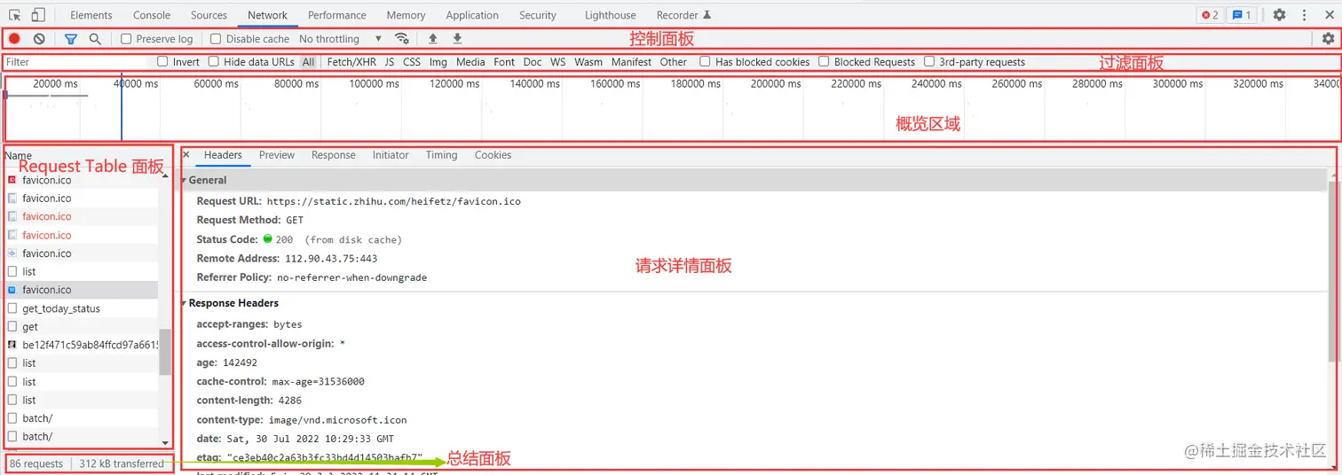Open the Sources tab
Viewport: 1342px width, 475px height.
coord(209,15)
